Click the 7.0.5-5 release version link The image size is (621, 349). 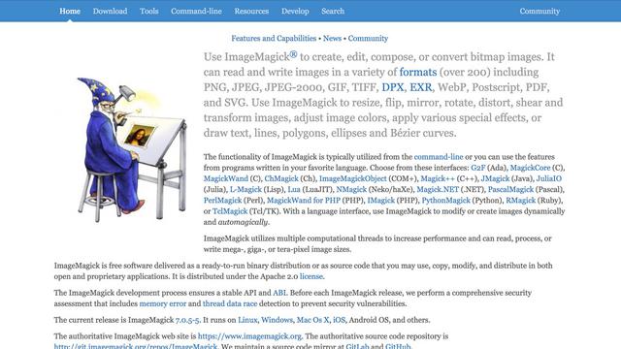pos(187,320)
